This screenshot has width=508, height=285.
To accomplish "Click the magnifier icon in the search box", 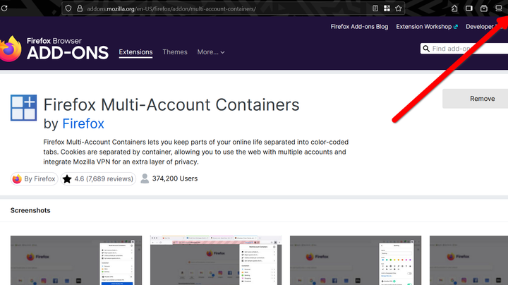I will coord(426,49).
